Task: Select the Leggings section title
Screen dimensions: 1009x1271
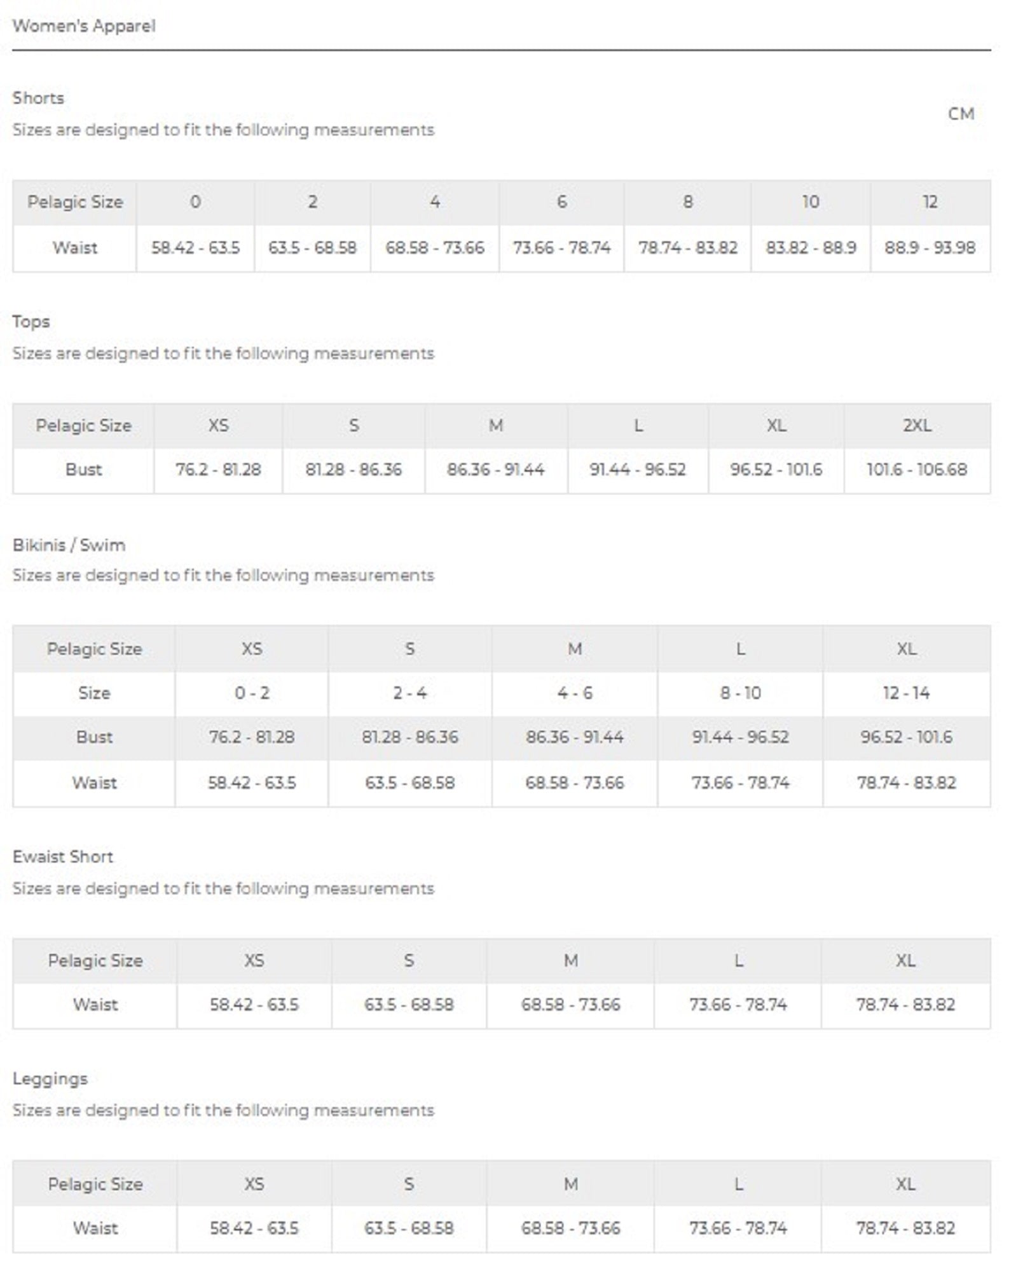Action: pyautogui.click(x=50, y=1079)
